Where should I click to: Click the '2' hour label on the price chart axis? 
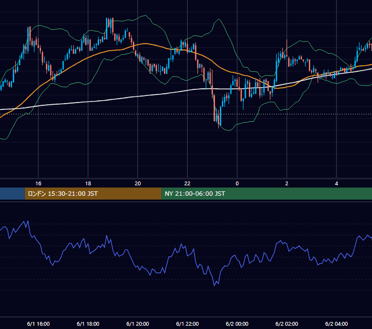pos(287,183)
